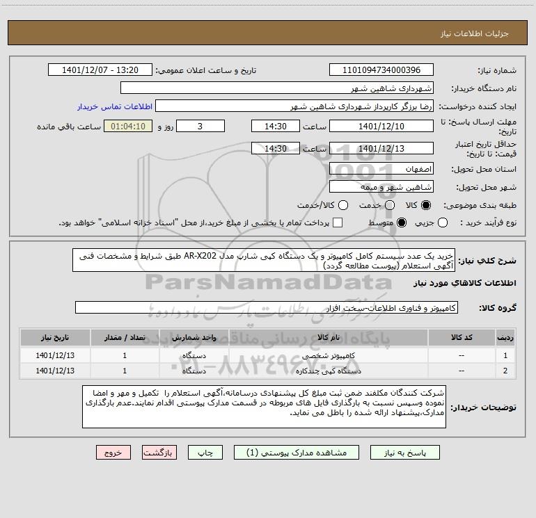The height and width of the screenshot is (518, 536).
Task: Click the دستگاه unit cell in row 2
Action: [194, 371]
